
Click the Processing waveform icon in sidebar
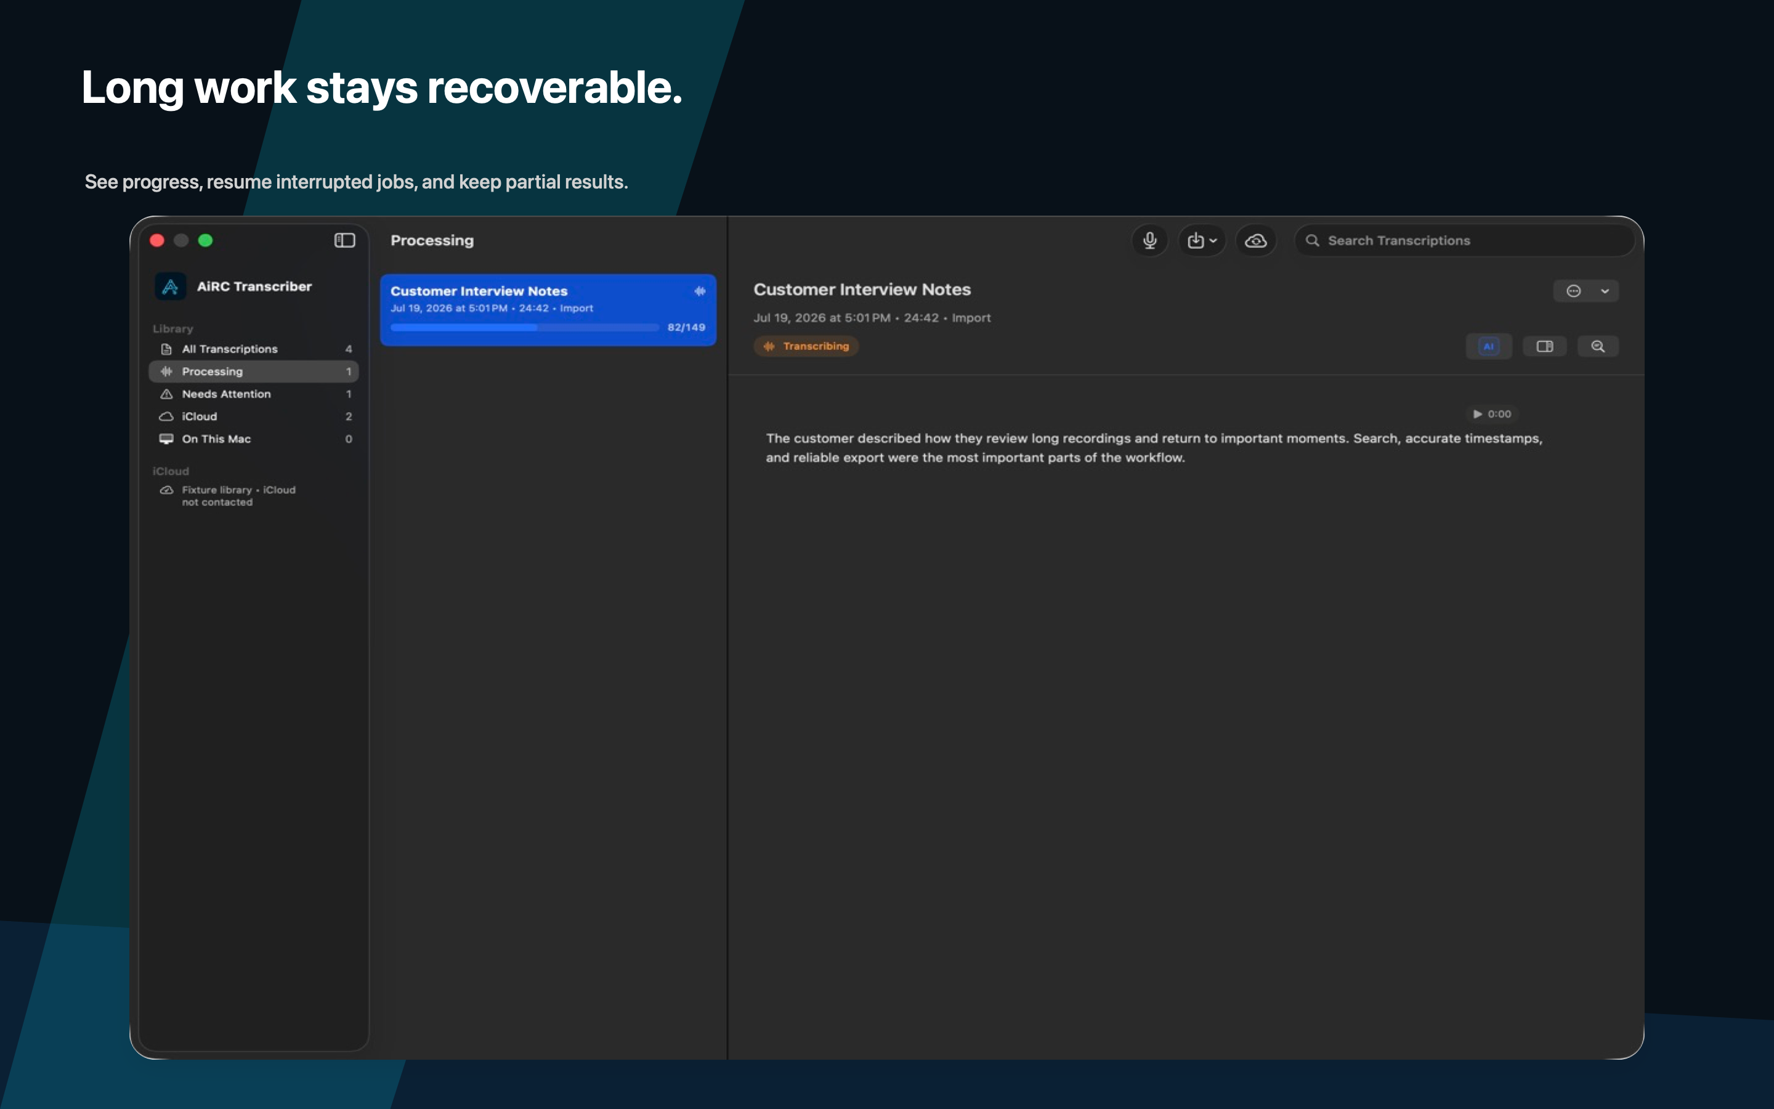click(x=166, y=372)
